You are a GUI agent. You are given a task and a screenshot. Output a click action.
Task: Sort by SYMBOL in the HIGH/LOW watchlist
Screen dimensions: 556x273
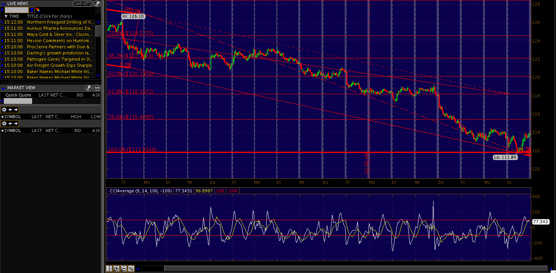point(12,117)
